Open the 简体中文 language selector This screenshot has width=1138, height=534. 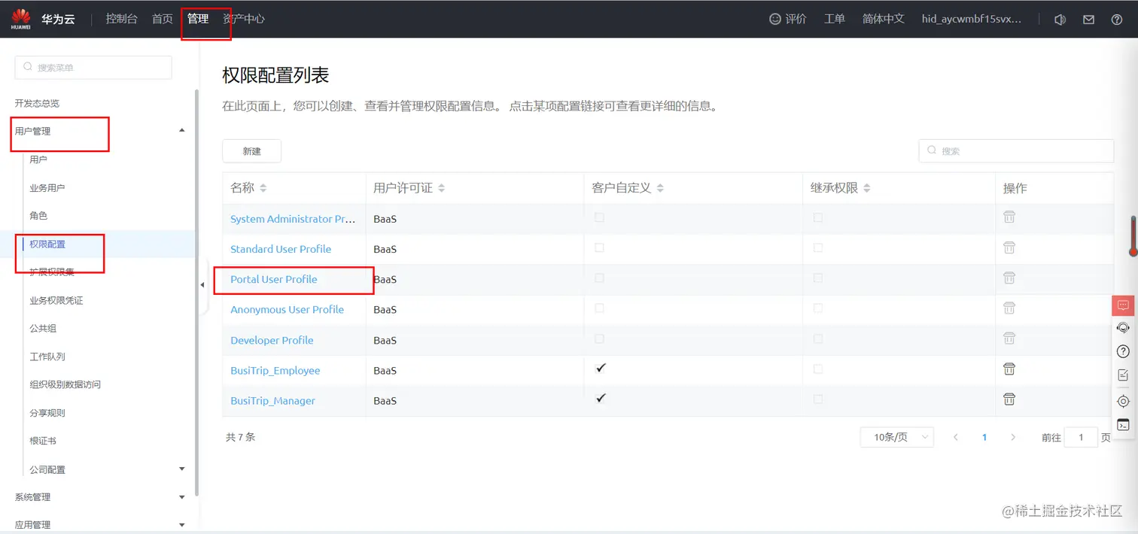click(884, 19)
